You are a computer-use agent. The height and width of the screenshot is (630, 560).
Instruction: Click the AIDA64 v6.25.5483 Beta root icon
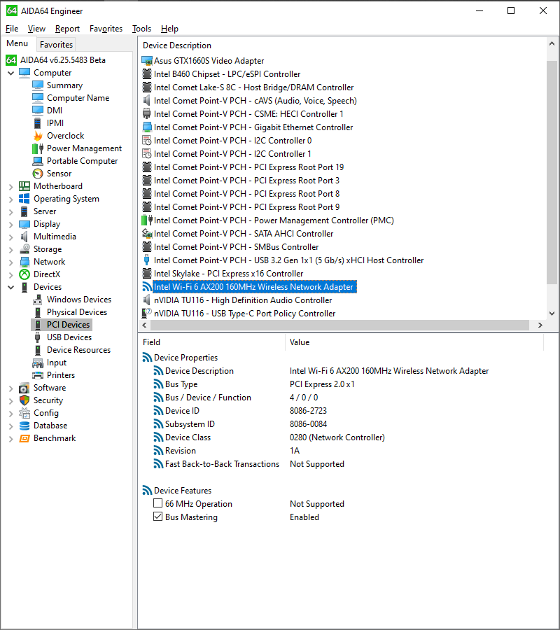tap(11, 60)
